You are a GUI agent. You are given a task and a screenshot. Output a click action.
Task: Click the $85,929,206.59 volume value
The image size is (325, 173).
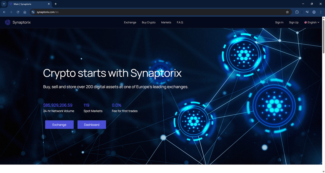click(x=58, y=105)
